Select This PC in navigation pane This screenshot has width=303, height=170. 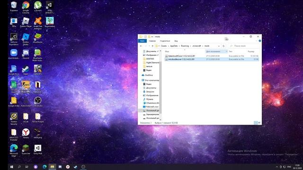[150, 80]
